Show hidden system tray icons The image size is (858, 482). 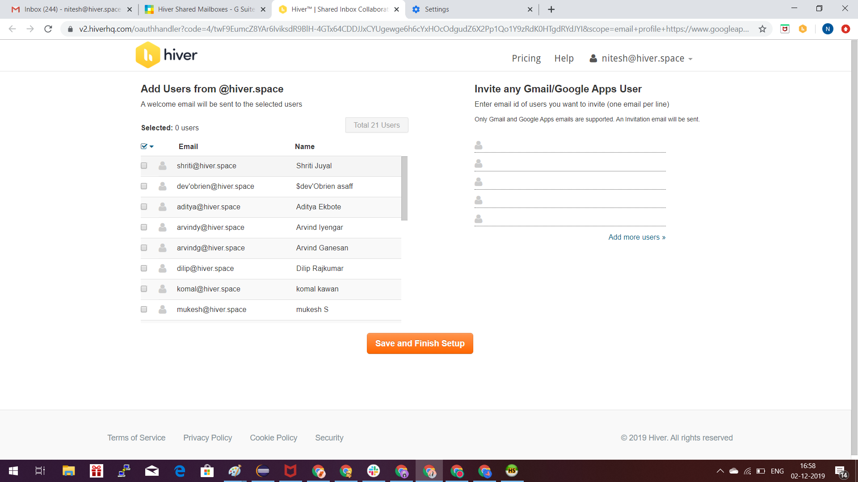pos(720,471)
